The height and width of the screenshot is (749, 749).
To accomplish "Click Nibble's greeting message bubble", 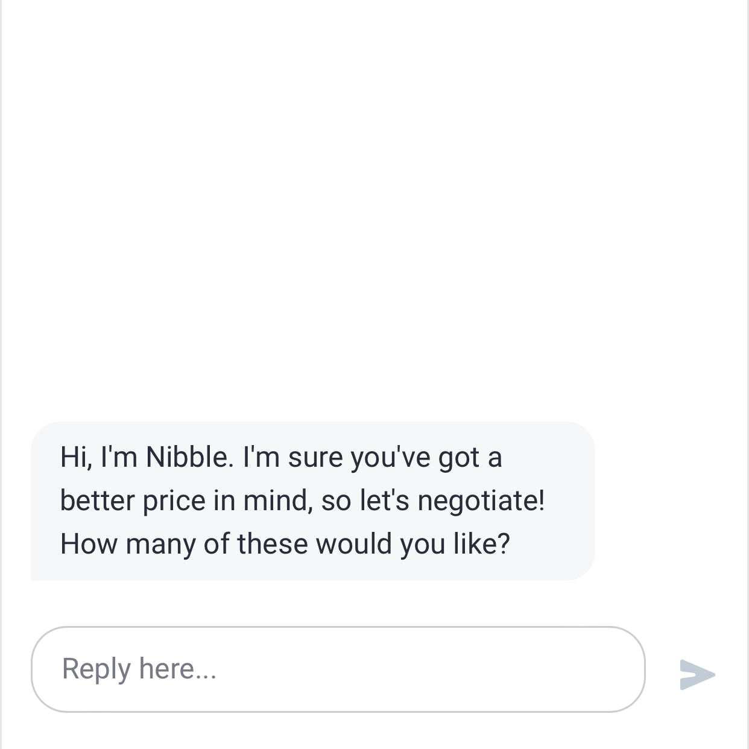I will [312, 501].
